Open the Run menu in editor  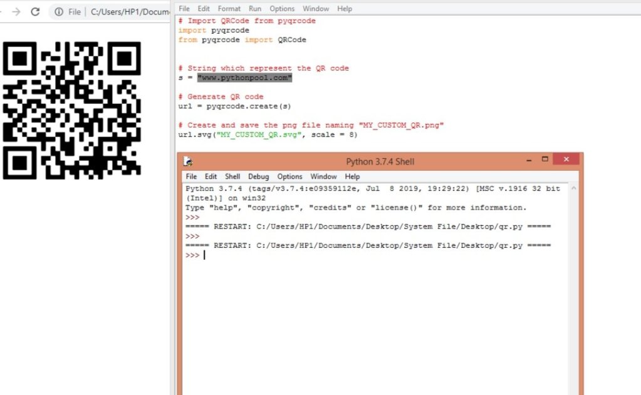[254, 9]
